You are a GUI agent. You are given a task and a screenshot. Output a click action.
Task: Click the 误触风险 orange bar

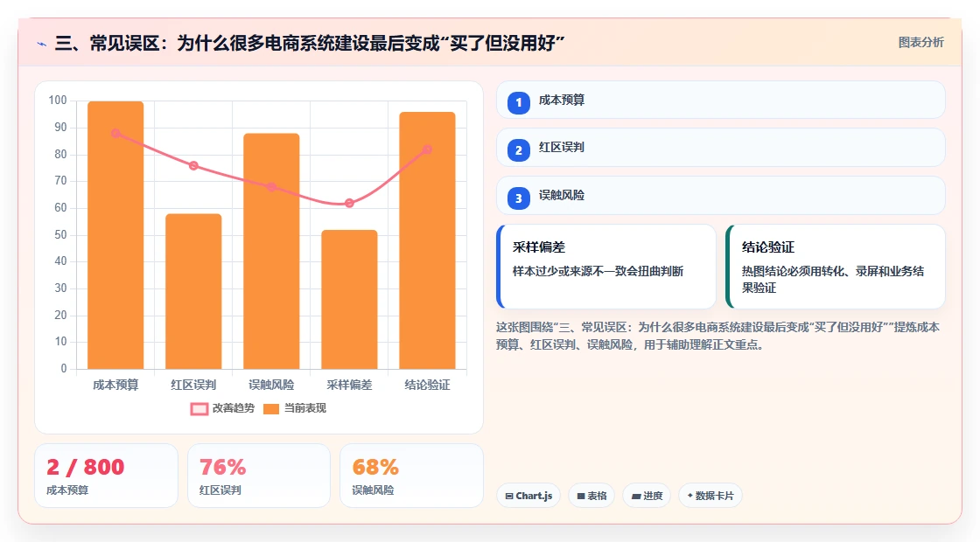click(x=271, y=251)
